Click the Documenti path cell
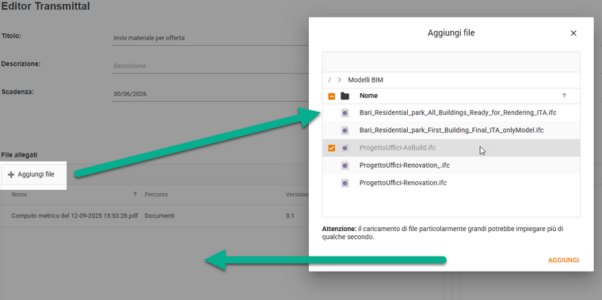Screen dimensions: 602x300 pyautogui.click(x=159, y=216)
